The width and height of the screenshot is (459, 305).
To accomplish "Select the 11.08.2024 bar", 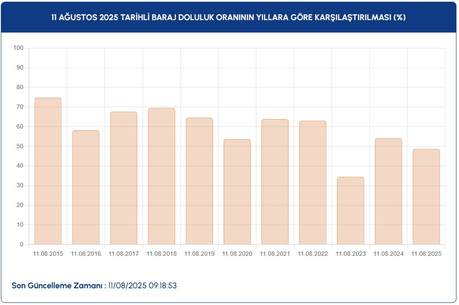I will (388, 191).
